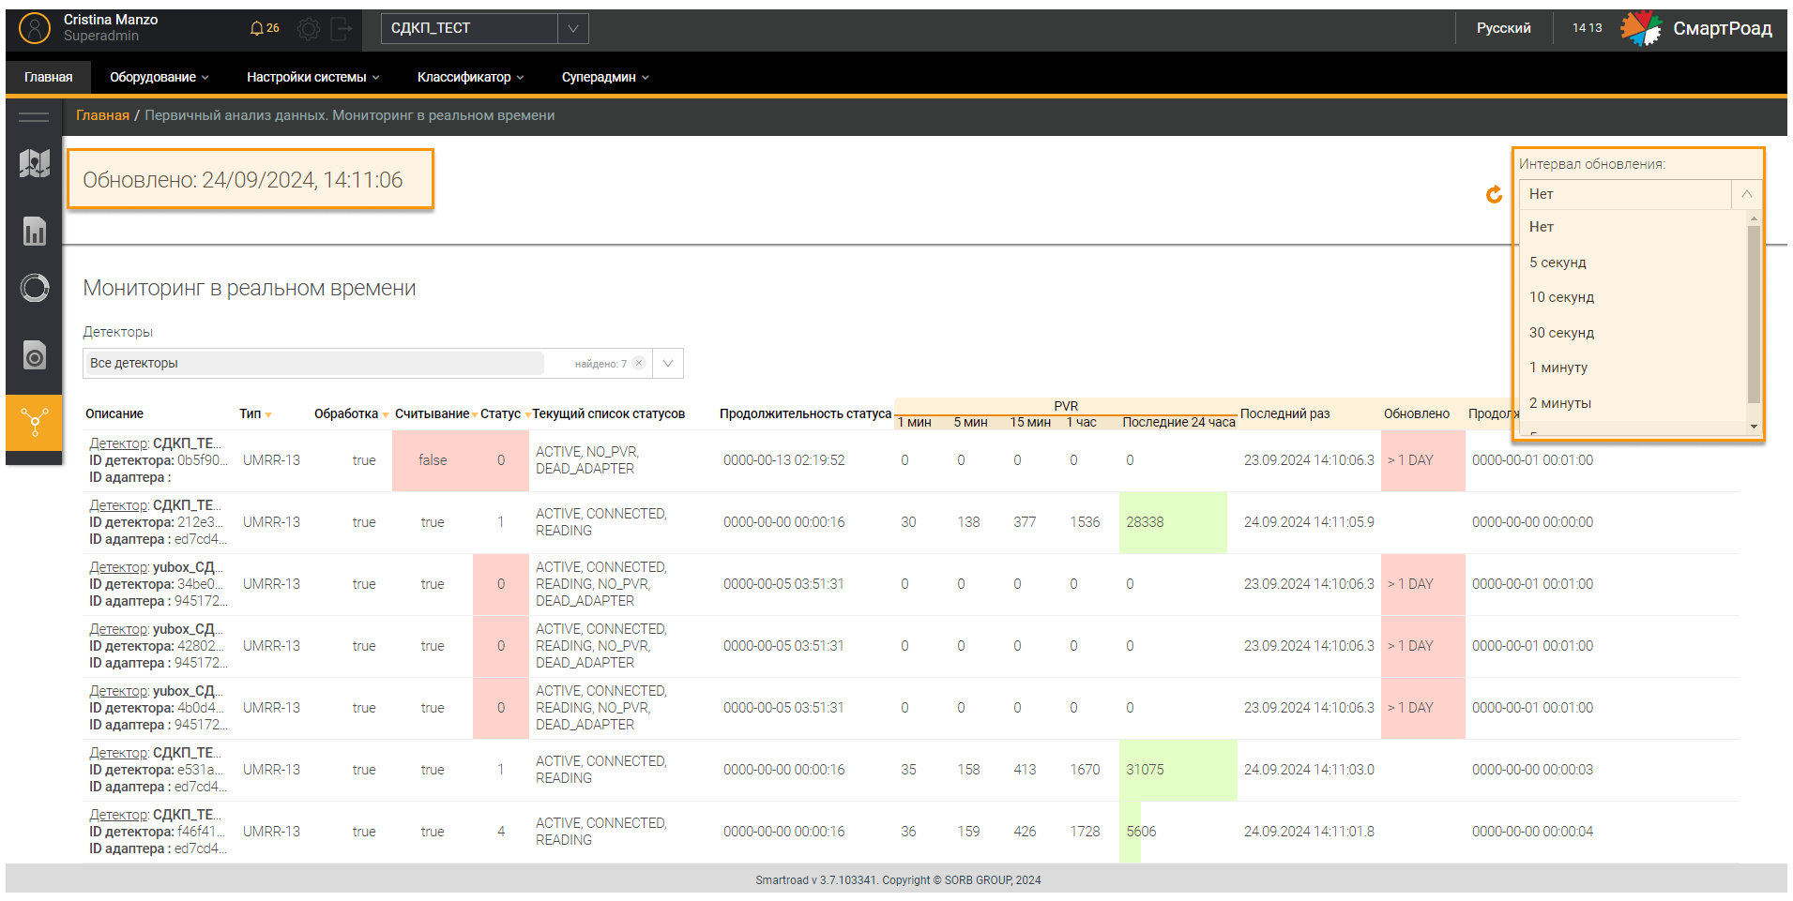Screen dimensions: 1793x901
Task: Open the branch node icon in sidebar
Action: click(x=35, y=422)
